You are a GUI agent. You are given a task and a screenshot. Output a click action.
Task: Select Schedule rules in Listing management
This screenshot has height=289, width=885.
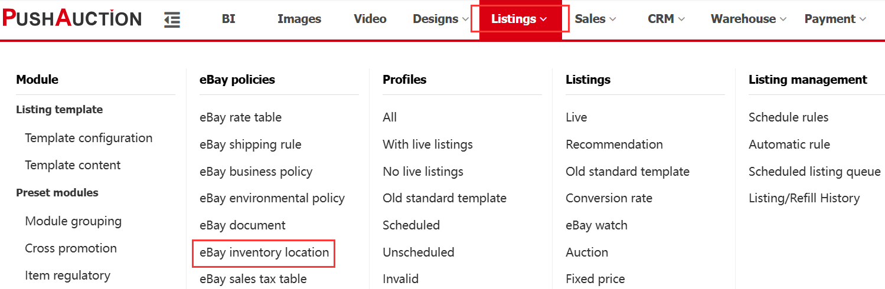pos(788,117)
